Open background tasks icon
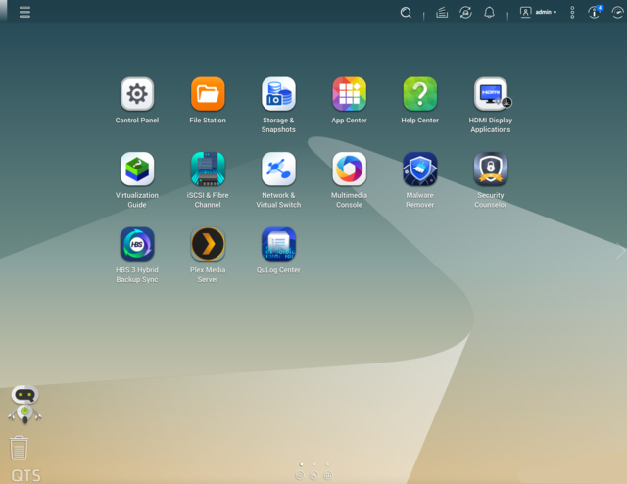The height and width of the screenshot is (484, 627). point(442,13)
